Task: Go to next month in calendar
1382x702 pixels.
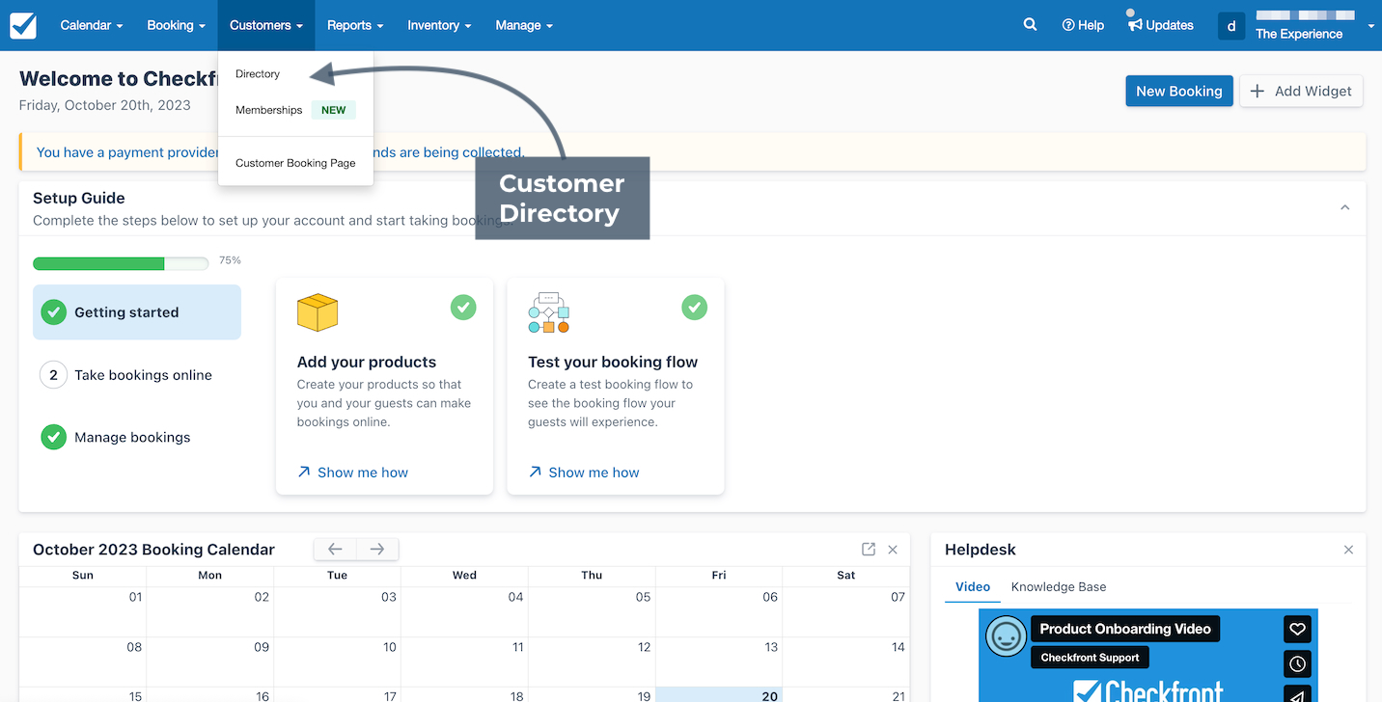Action: [377, 549]
